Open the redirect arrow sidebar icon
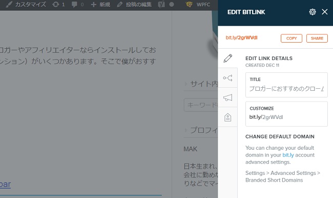 (227, 78)
